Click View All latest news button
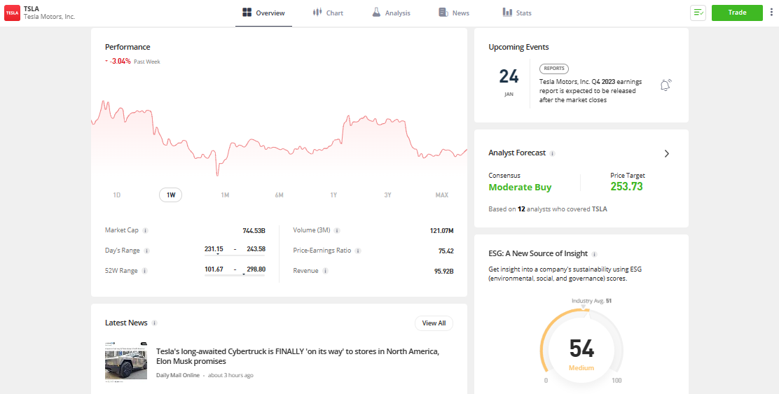Image resolution: width=779 pixels, height=394 pixels. [x=434, y=323]
